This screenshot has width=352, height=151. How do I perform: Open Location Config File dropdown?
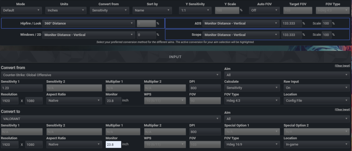pyautogui.click(x=317, y=101)
